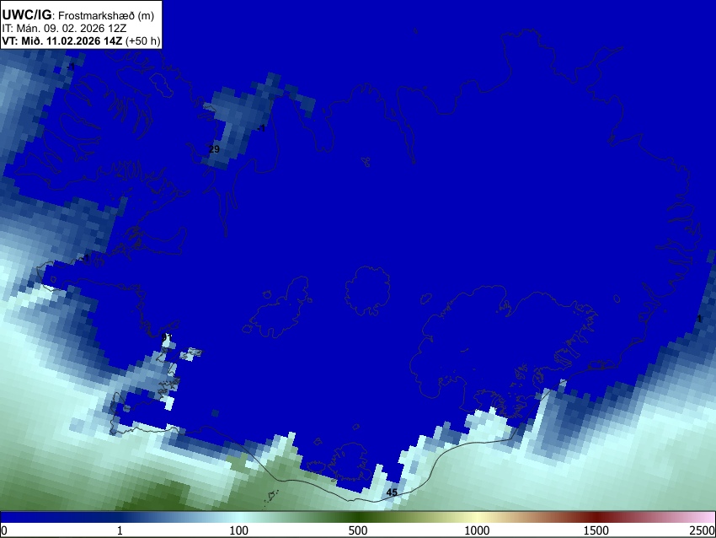This screenshot has width=716, height=538.
Task: Click the colorbar tick label 1000
Action: click(x=477, y=530)
